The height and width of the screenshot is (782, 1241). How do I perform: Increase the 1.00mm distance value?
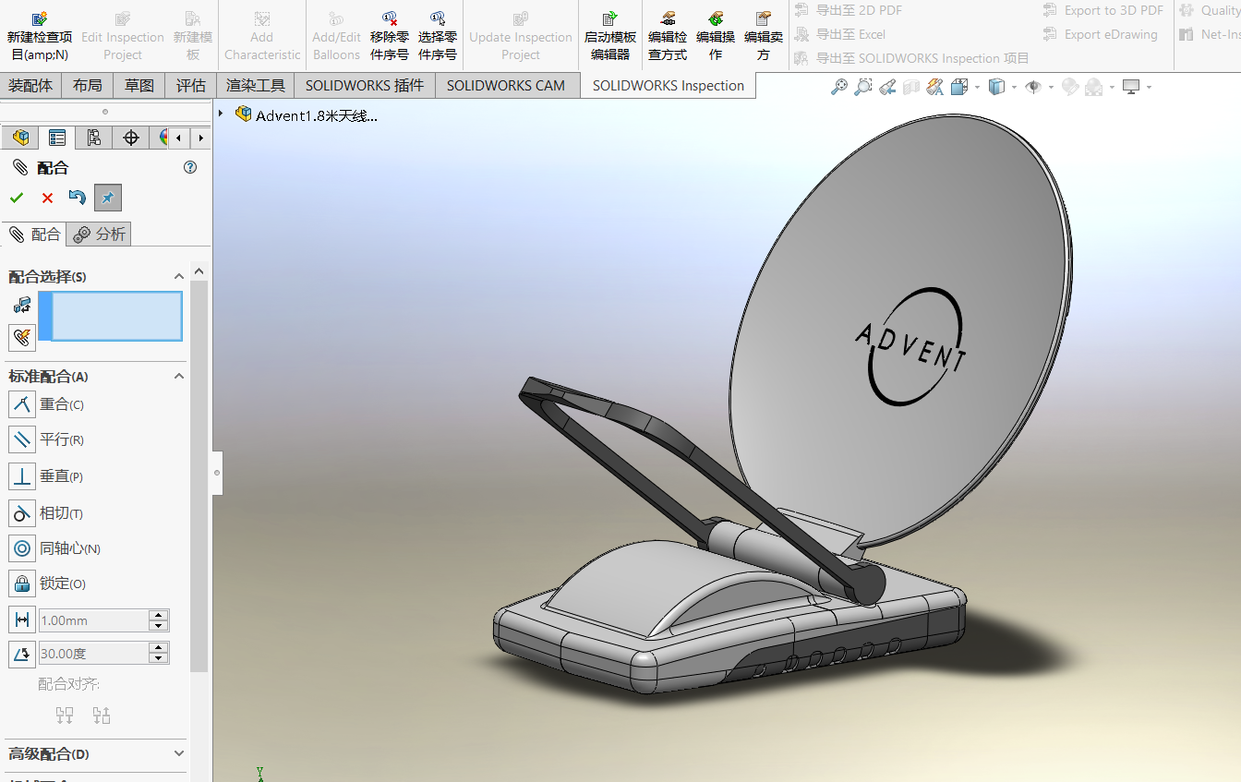click(159, 615)
